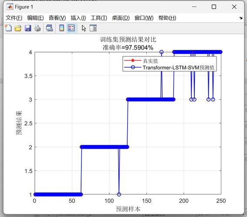
Task: Select the Edit Plot arrow tool
Action: coord(84,28)
